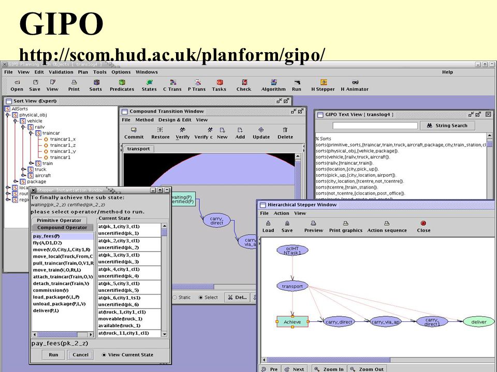Expand the truck sort node
The width and height of the screenshot is (497, 372).
pyautogui.click(x=23, y=169)
